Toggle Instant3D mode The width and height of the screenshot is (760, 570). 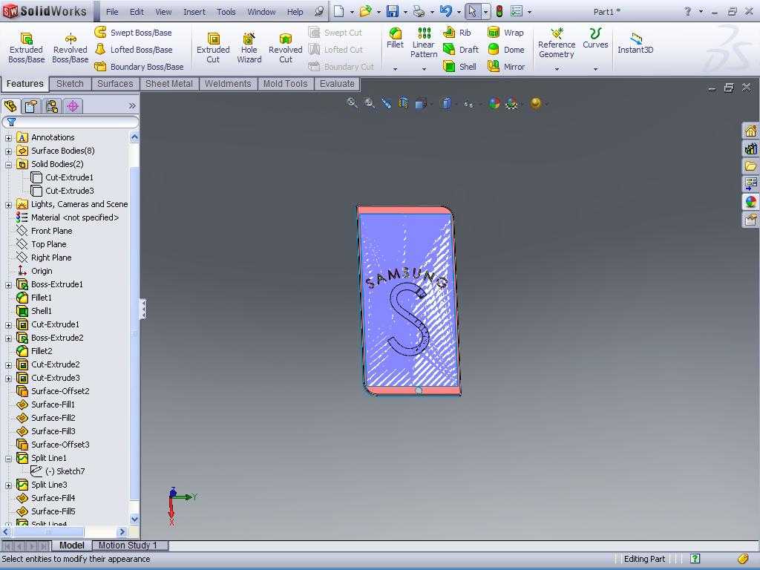click(635, 42)
